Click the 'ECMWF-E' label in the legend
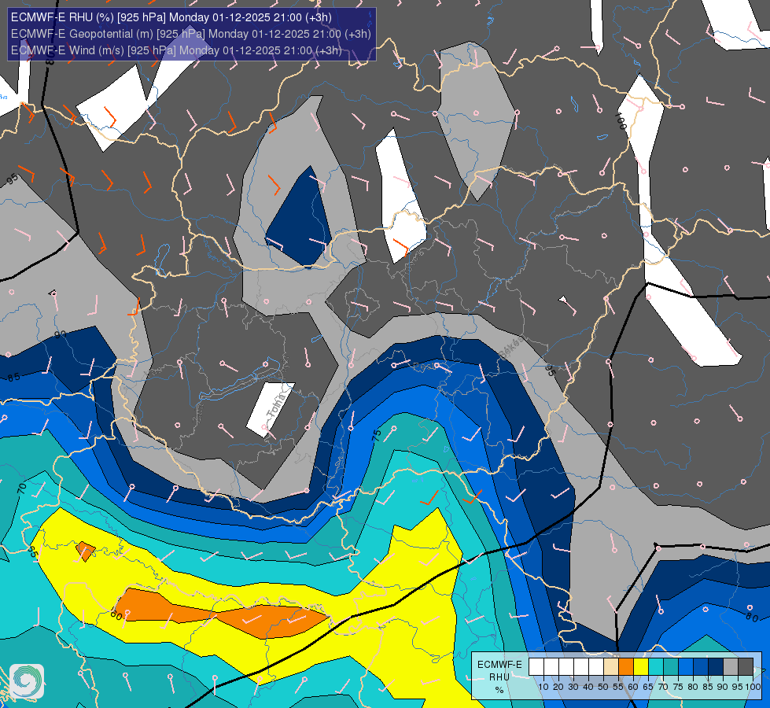The width and height of the screenshot is (770, 708). 499,664
